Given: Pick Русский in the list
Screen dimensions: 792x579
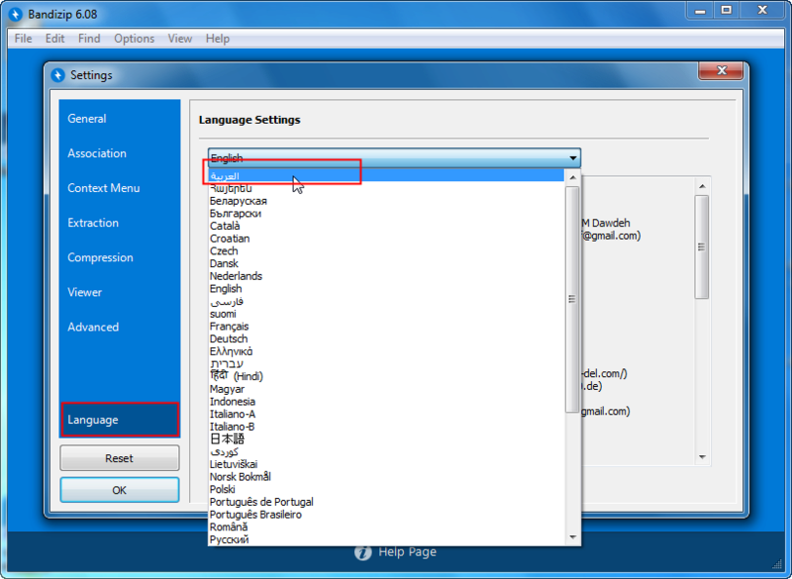Looking at the screenshot, I should pyautogui.click(x=386, y=539).
